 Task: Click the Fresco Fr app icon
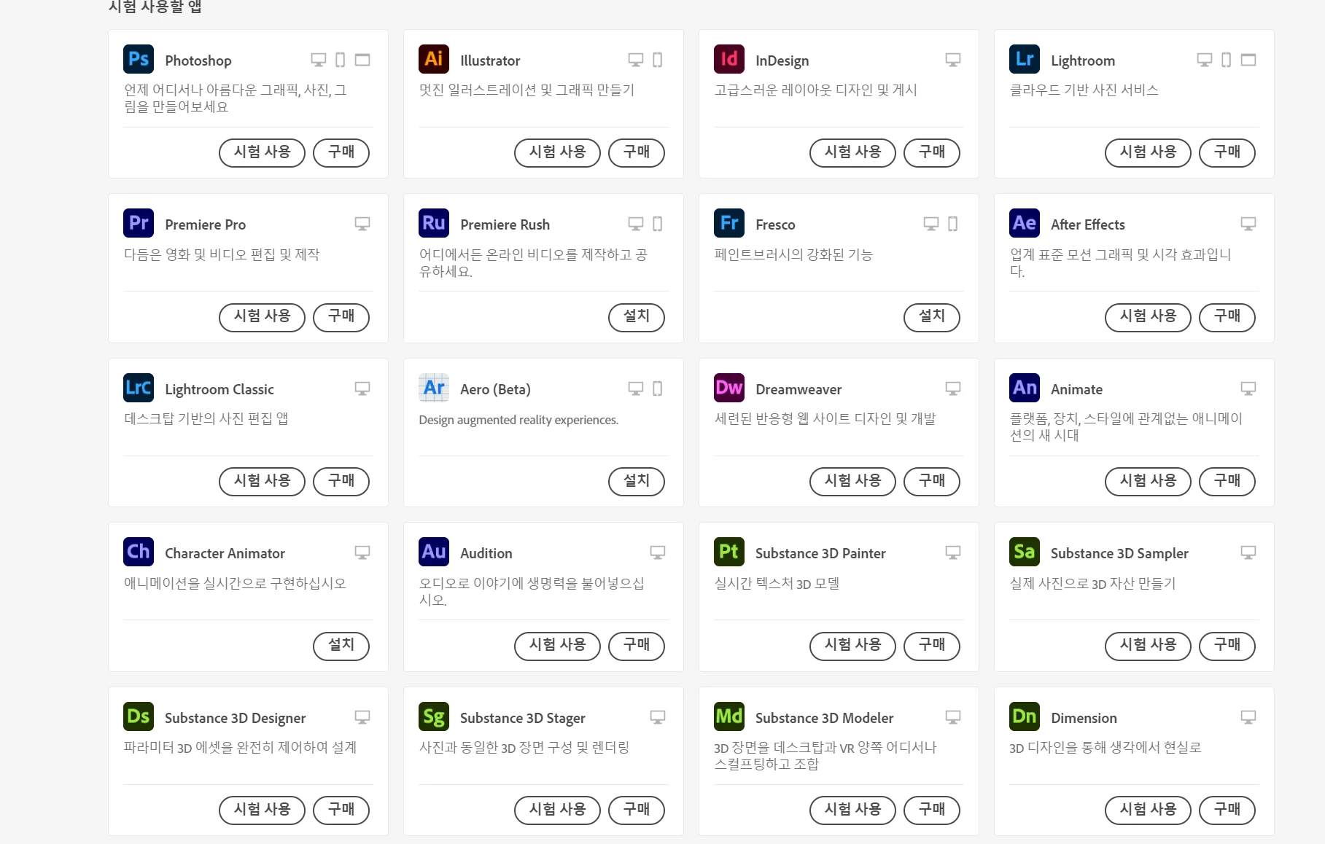point(729,223)
